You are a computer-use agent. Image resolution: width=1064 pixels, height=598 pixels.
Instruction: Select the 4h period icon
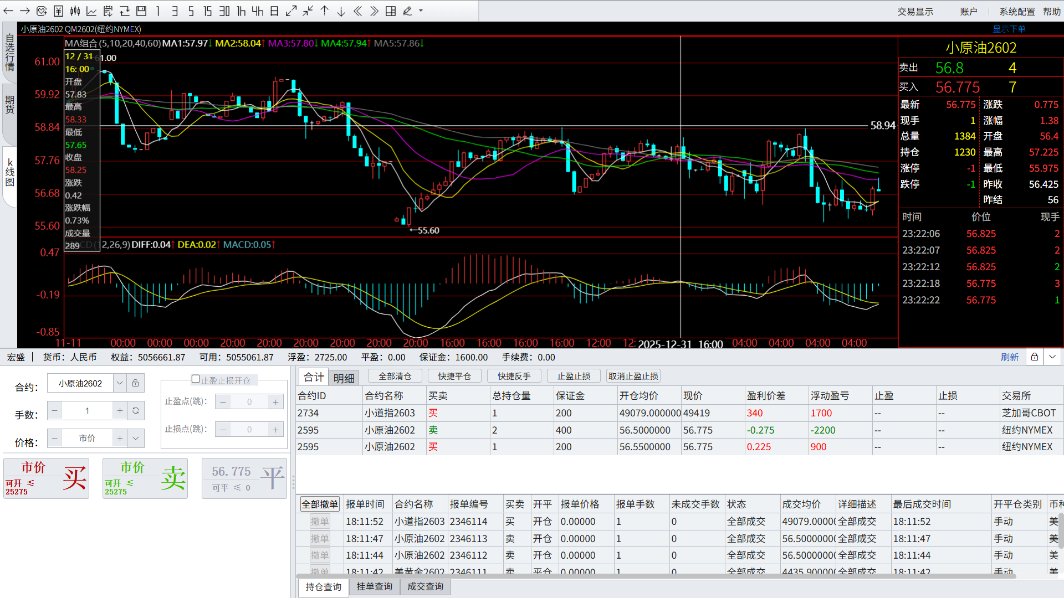pos(257,11)
